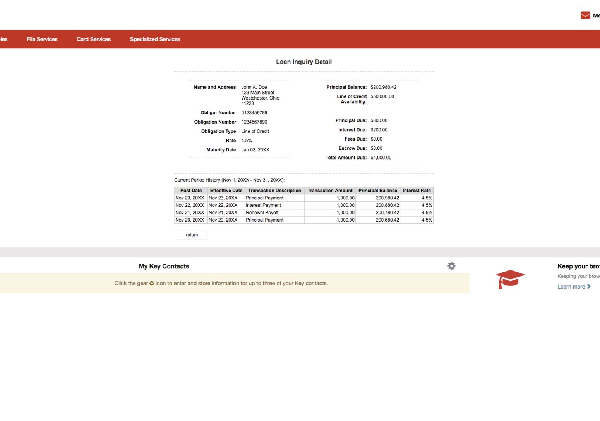
Task: Click the red graduation cap icon
Action: coord(510,278)
